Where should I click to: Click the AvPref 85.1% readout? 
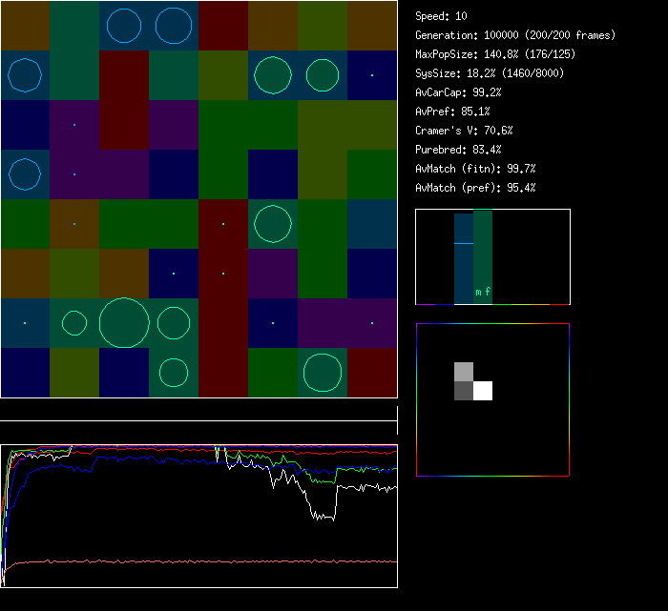tap(452, 112)
